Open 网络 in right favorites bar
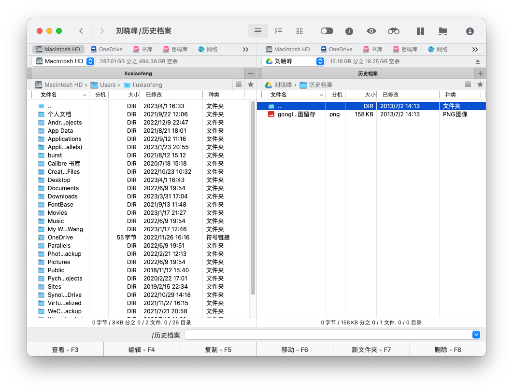This screenshot has width=513, height=392. pyautogui.click(x=438, y=49)
